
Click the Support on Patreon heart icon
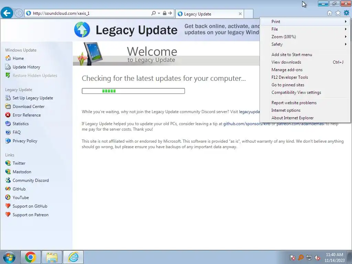(x=8, y=214)
